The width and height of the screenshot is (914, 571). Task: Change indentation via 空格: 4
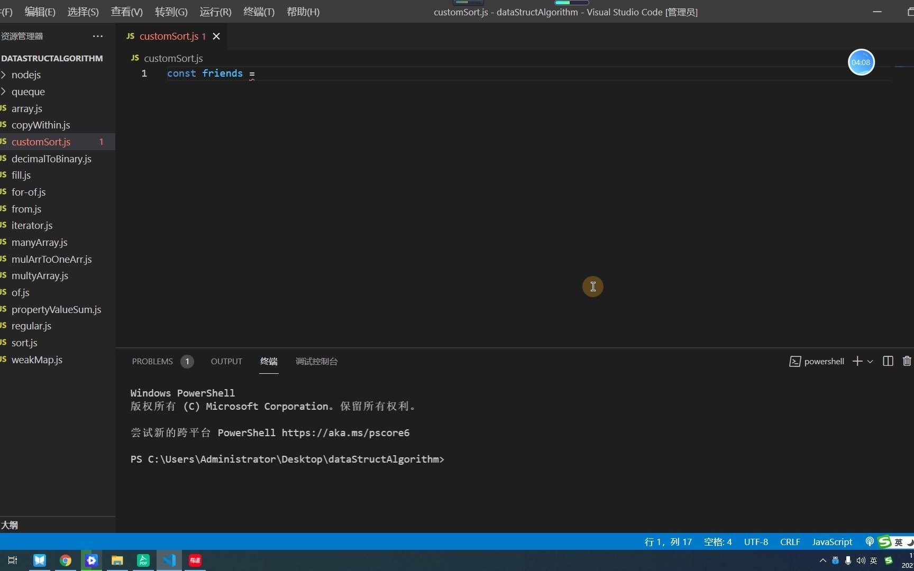pyautogui.click(x=718, y=541)
